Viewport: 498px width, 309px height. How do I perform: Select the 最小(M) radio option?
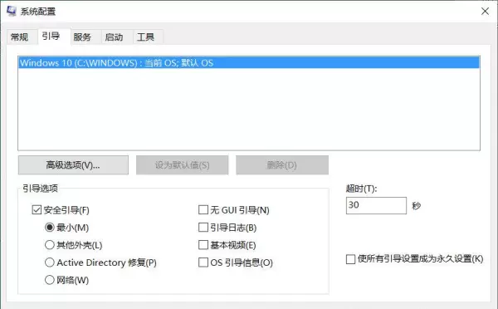pyautogui.click(x=50, y=228)
